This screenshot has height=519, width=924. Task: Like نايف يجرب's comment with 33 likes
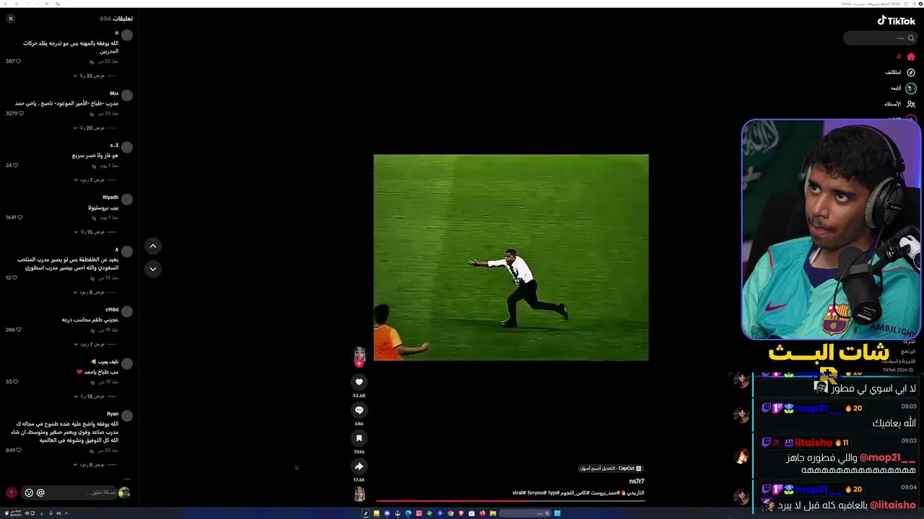[15, 381]
